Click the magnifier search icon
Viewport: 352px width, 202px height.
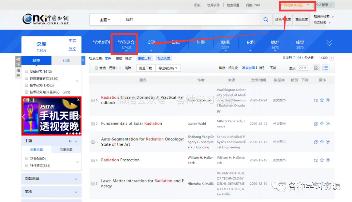[266, 20]
